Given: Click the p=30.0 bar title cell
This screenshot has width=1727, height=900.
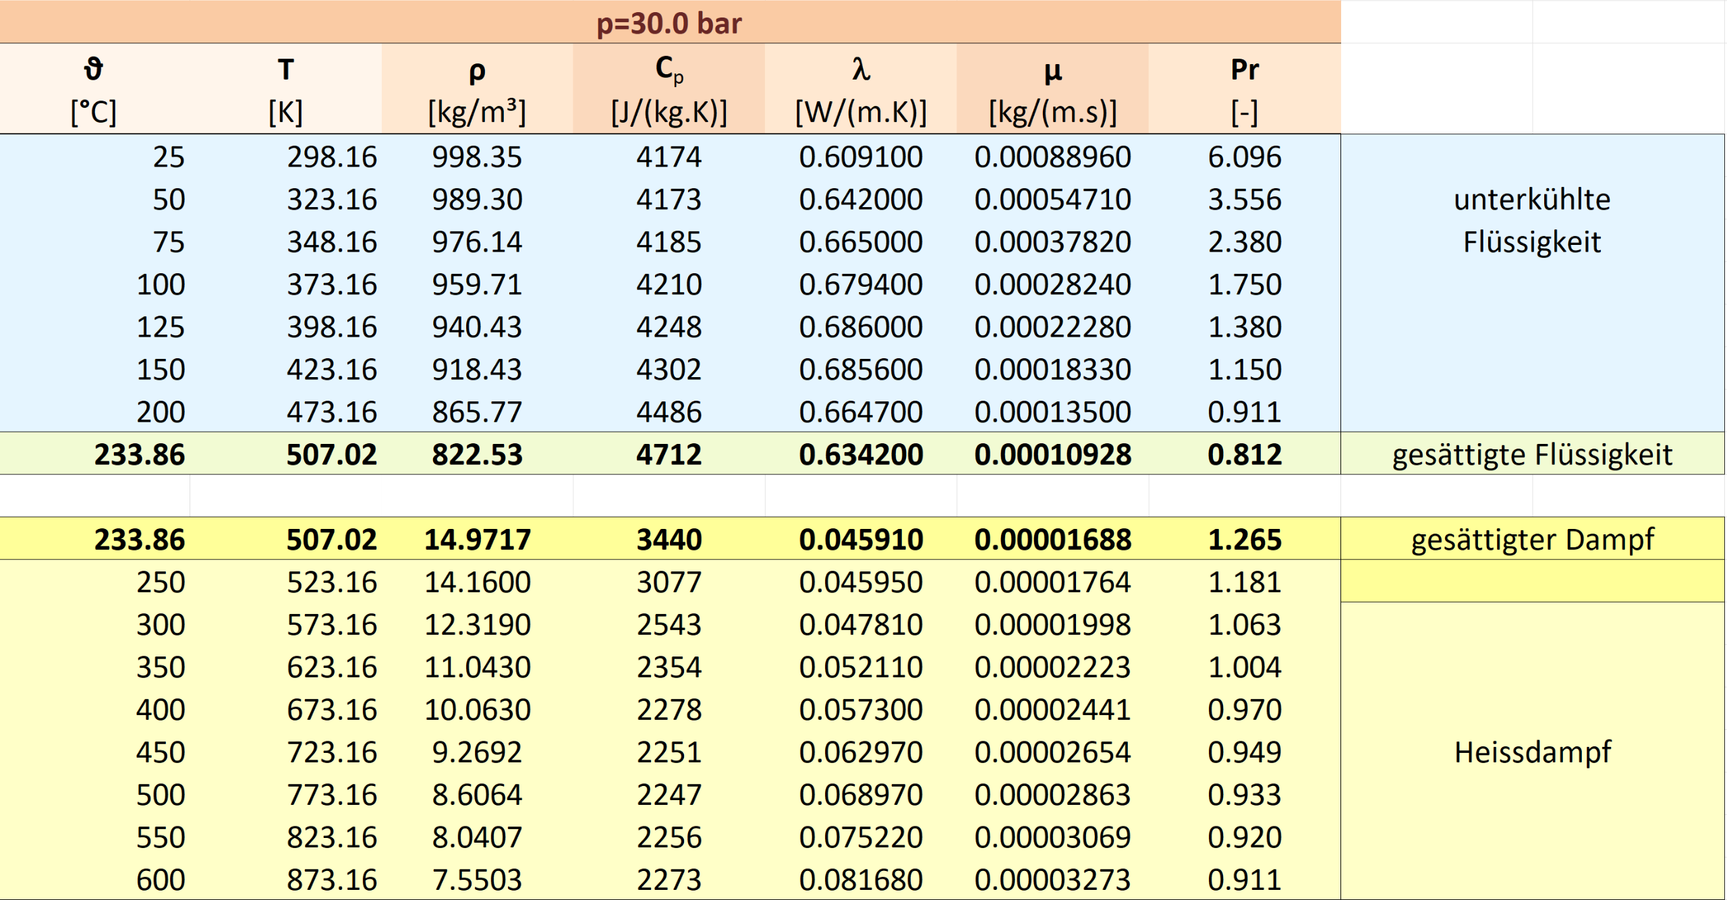Looking at the screenshot, I should pyautogui.click(x=669, y=23).
